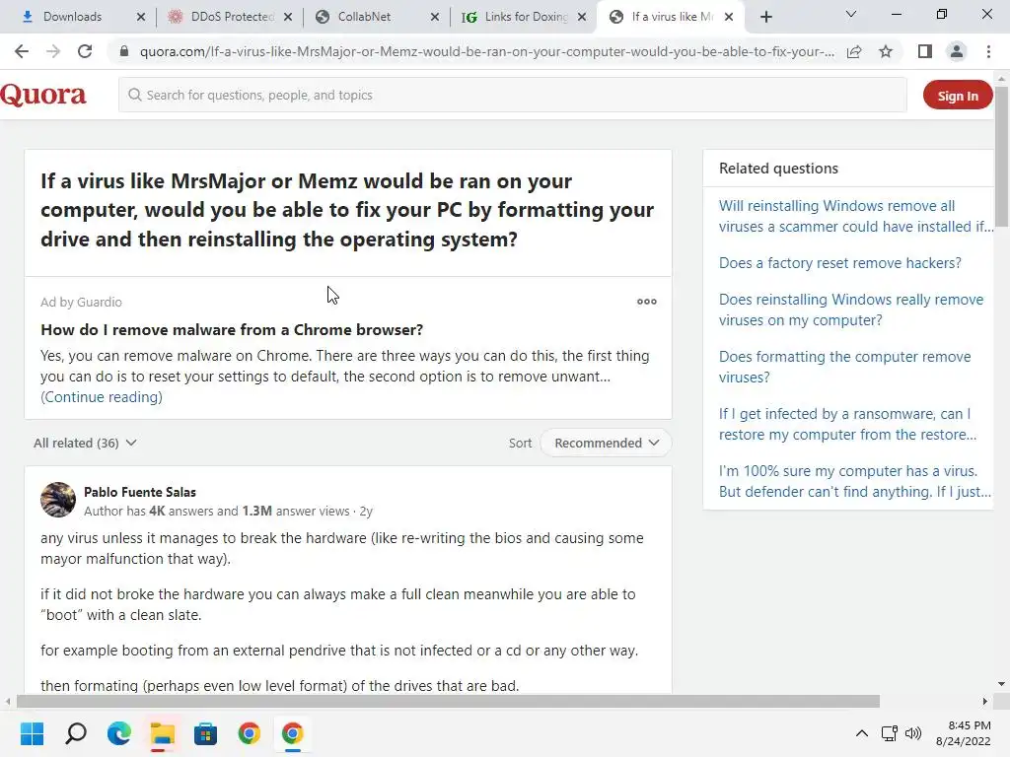
Task: Close the active Quora tab
Action: (x=729, y=17)
